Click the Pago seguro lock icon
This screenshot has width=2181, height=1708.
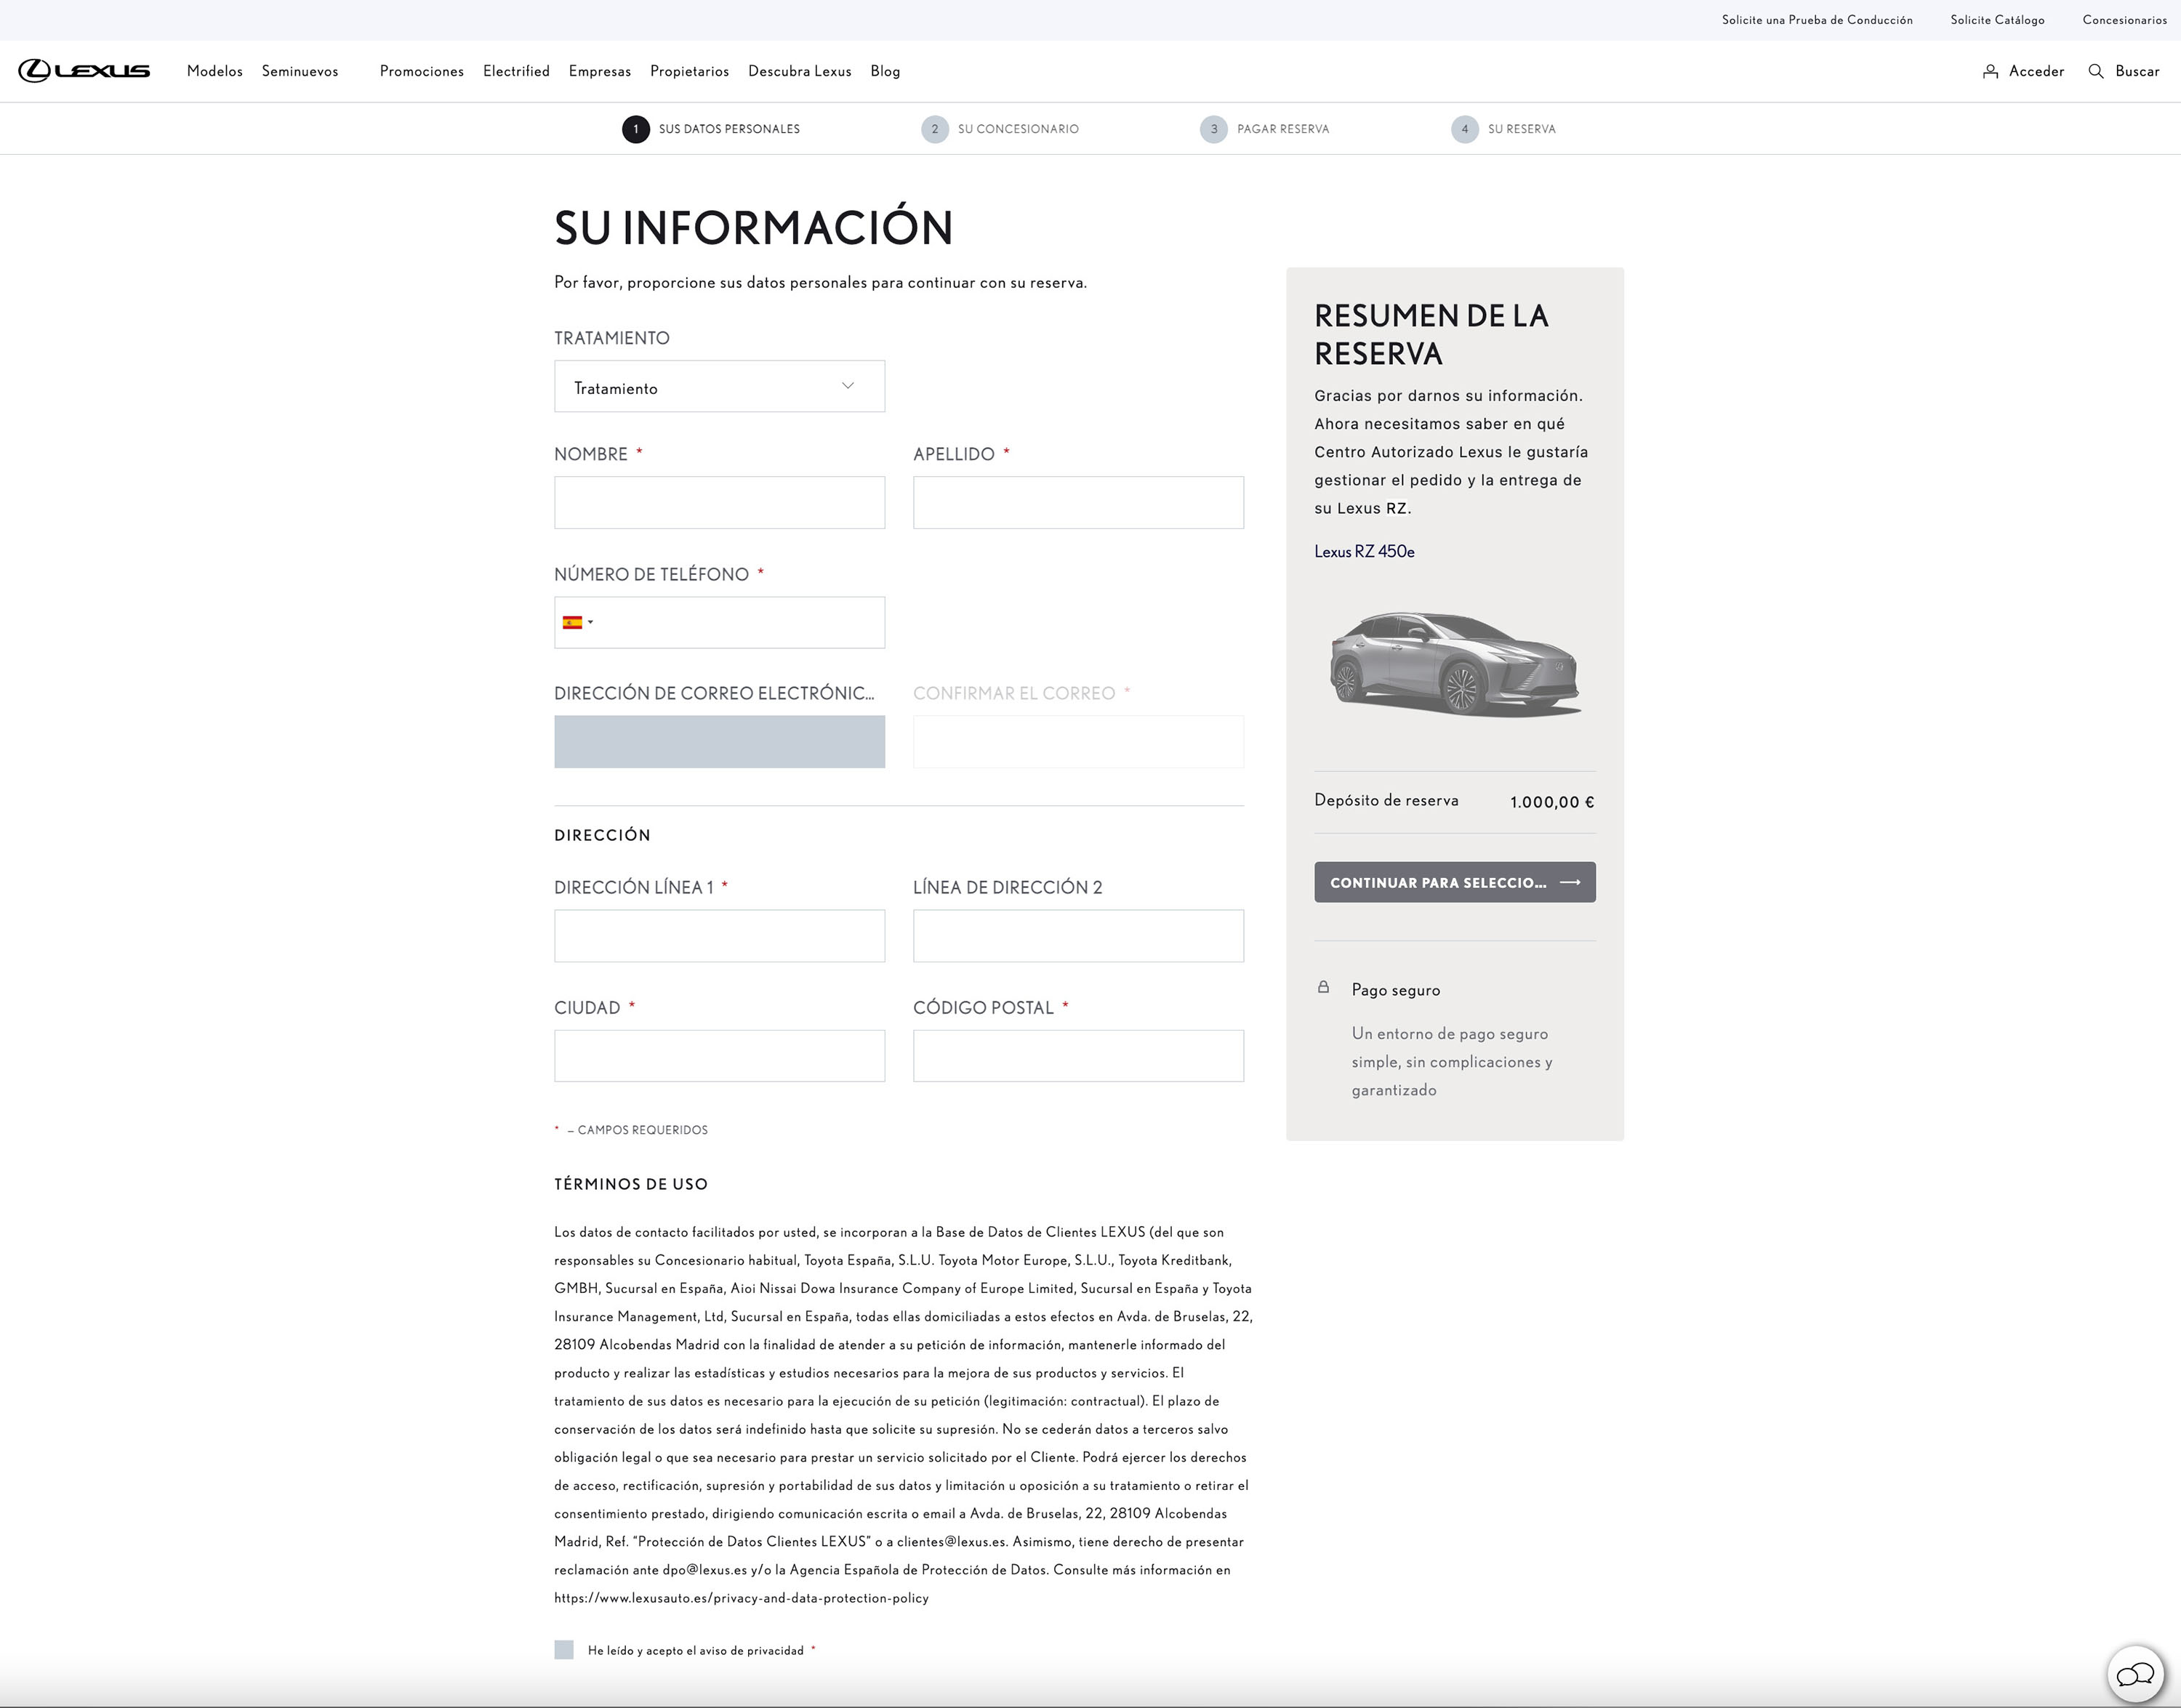pyautogui.click(x=1323, y=987)
